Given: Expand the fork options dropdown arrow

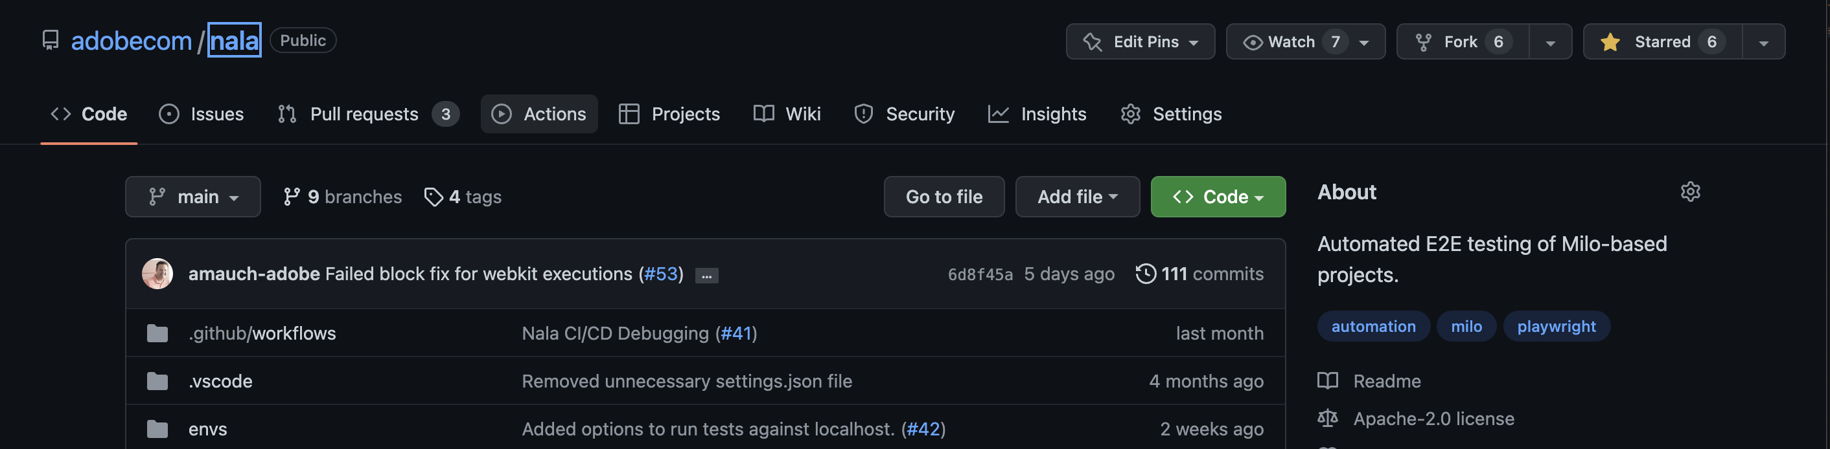Looking at the screenshot, I should [1550, 43].
